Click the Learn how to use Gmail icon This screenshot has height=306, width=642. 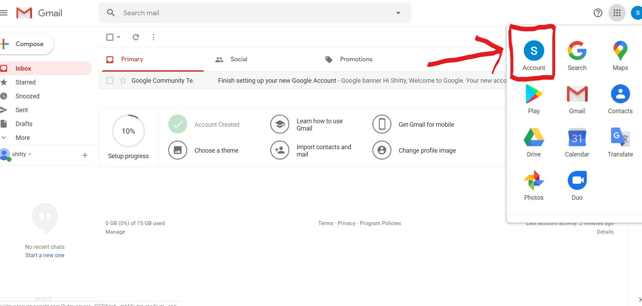click(280, 124)
